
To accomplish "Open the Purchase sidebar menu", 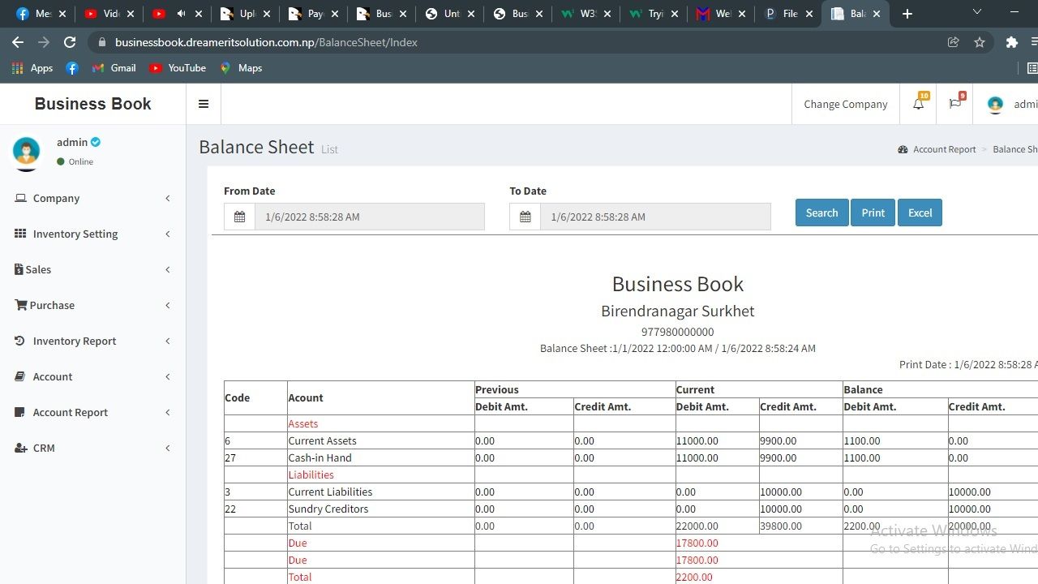I will [x=52, y=305].
